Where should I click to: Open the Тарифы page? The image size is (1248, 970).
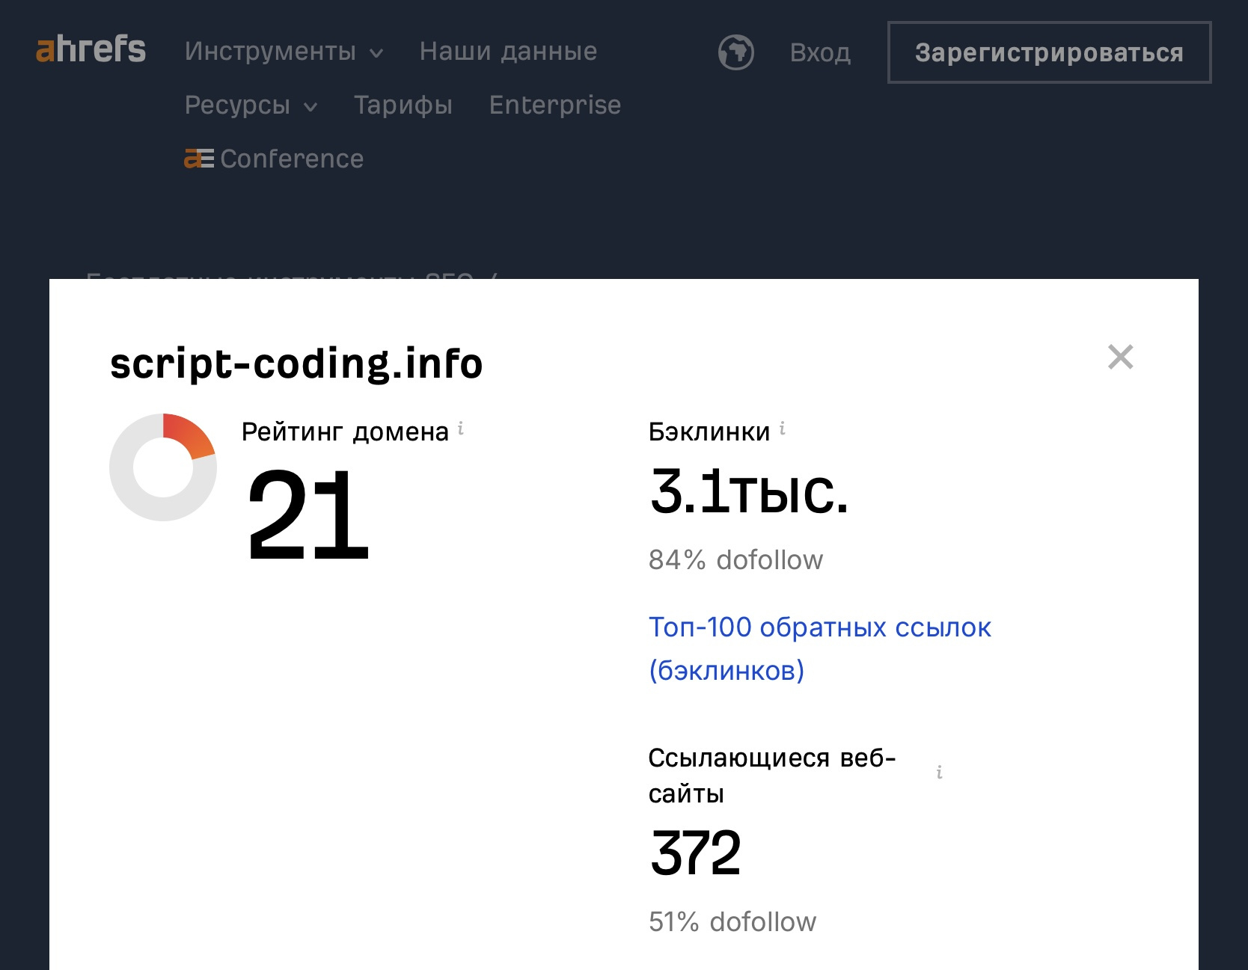click(x=403, y=105)
